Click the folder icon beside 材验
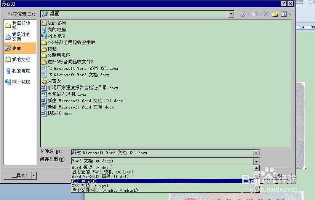The image size is (315, 200). 44,49
